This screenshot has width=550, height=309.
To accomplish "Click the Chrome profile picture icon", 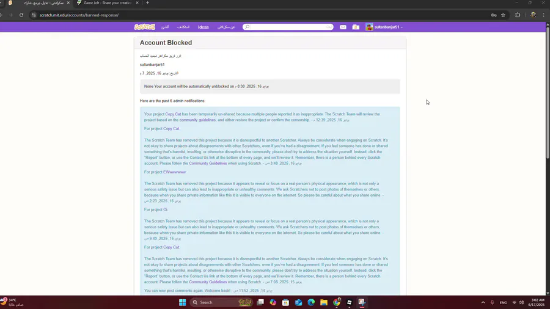I will [533, 15].
